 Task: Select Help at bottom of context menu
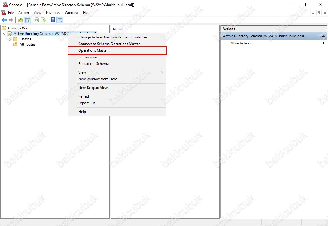117,112
